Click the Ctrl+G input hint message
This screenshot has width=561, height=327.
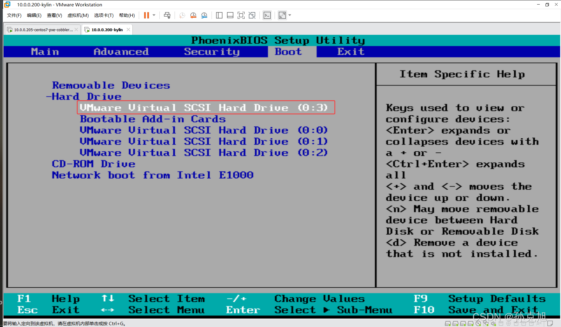click(x=65, y=323)
